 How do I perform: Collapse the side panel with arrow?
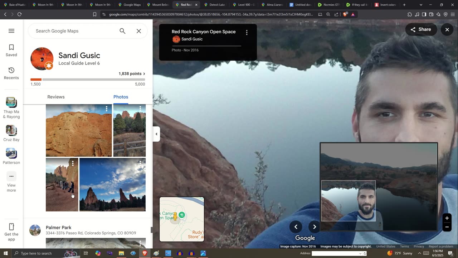click(x=156, y=134)
